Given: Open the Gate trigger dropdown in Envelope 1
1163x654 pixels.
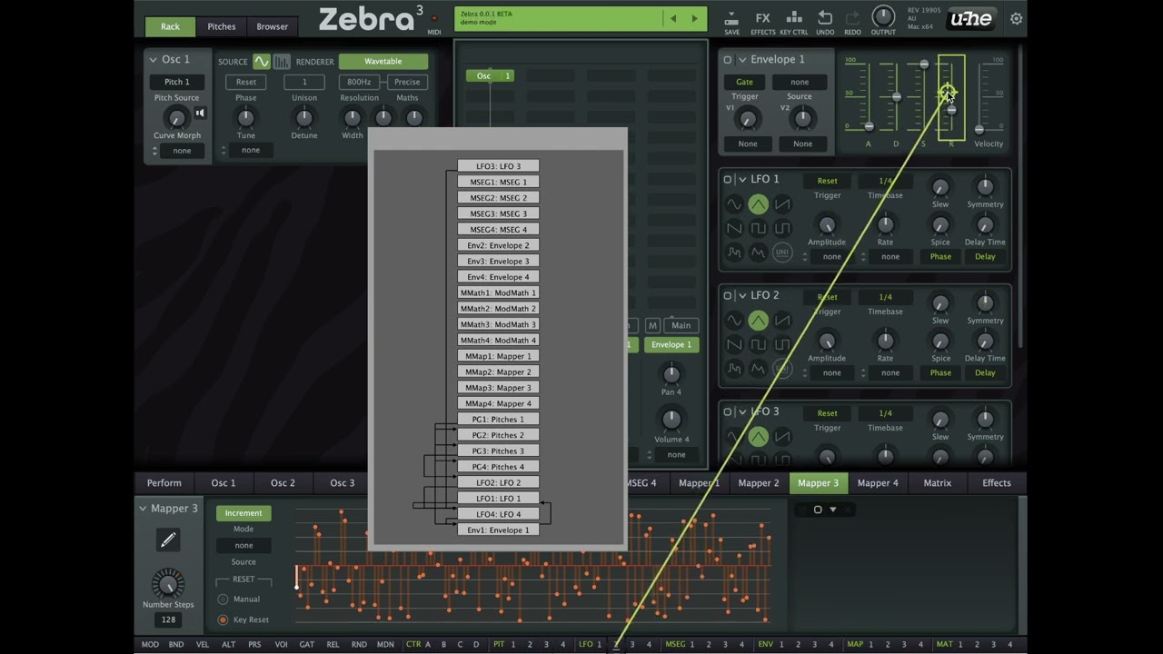Looking at the screenshot, I should [744, 82].
